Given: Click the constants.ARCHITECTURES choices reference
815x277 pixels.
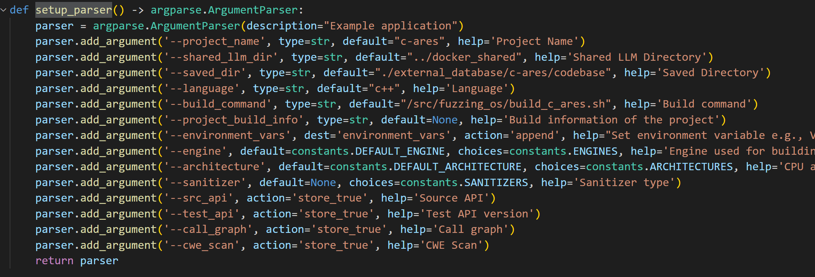Looking at the screenshot, I should pos(659,167).
